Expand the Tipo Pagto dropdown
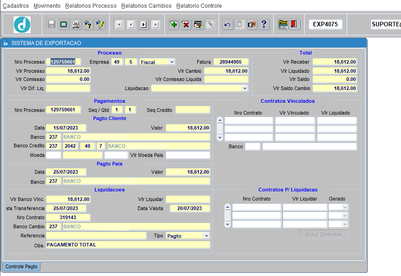The height and width of the screenshot is (276, 401). coord(206,236)
